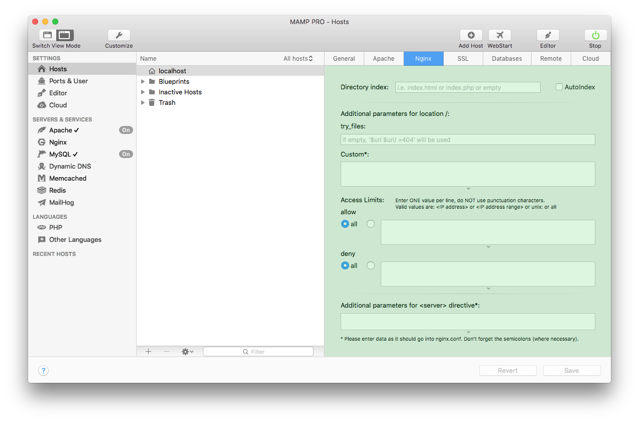Expand the Inactive Hosts group

tap(143, 92)
